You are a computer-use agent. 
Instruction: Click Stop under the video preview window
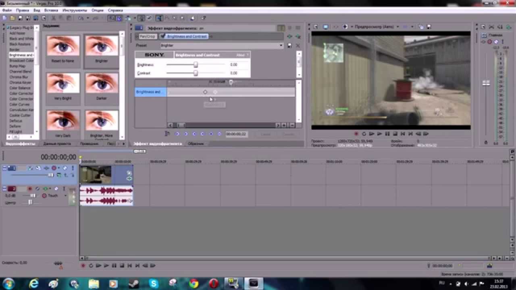coord(395,134)
